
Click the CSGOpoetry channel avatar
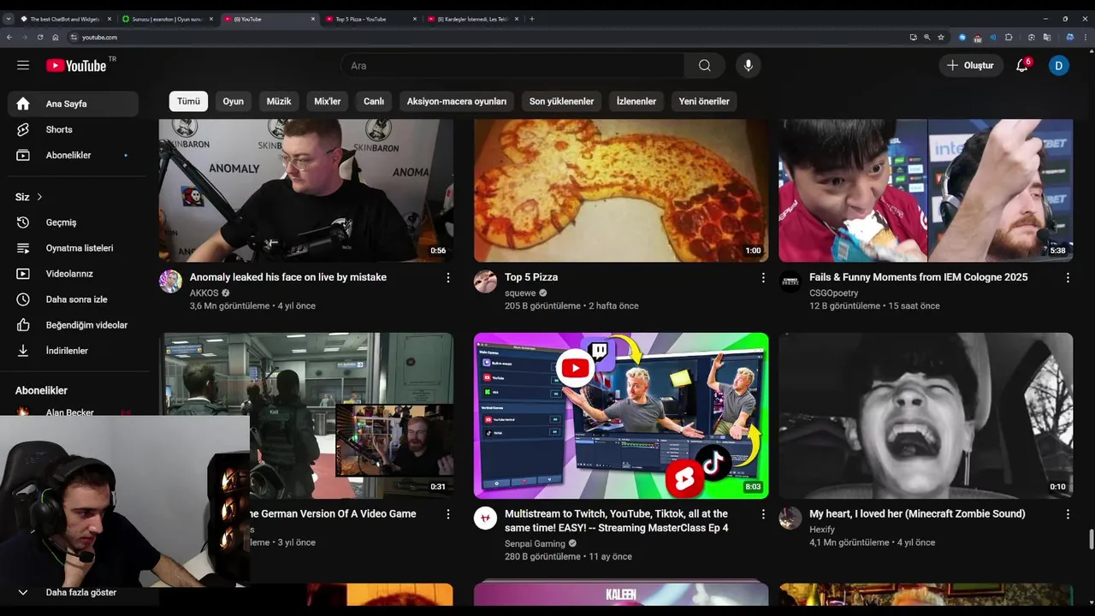(x=790, y=281)
